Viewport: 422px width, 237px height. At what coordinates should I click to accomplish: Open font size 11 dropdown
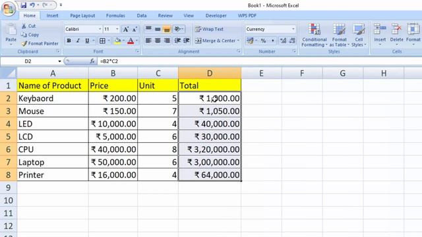(117, 29)
